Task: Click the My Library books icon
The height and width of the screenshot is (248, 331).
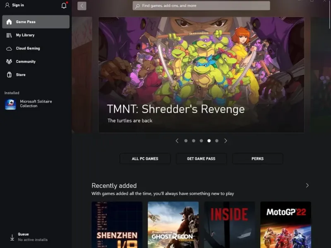Action: [x=9, y=35]
